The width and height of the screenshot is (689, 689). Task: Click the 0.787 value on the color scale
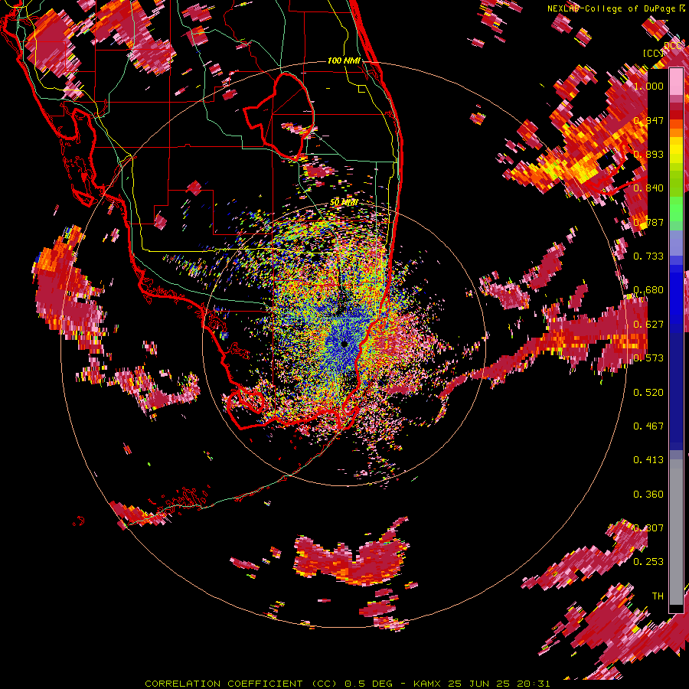tap(648, 222)
